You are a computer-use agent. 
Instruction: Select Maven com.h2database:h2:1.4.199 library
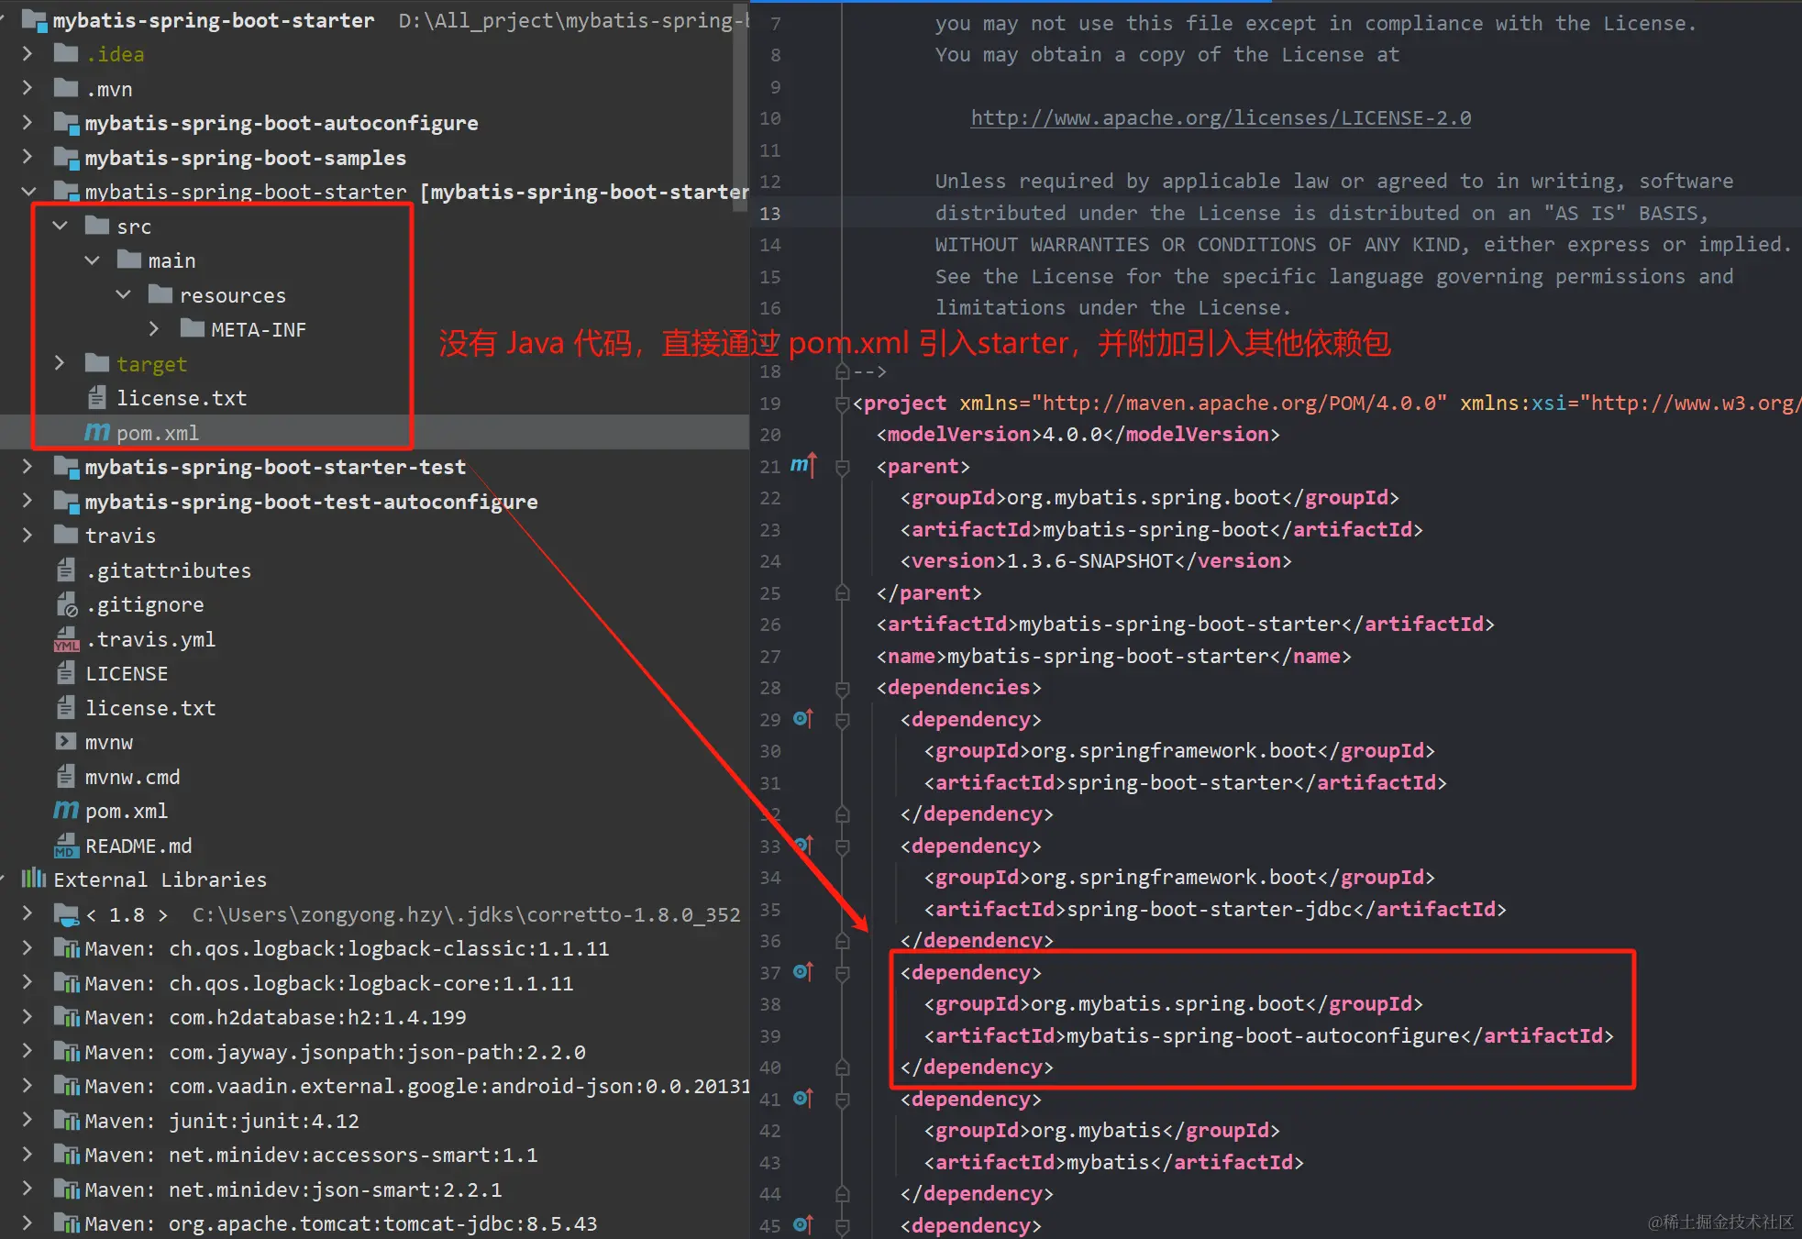click(x=275, y=1017)
